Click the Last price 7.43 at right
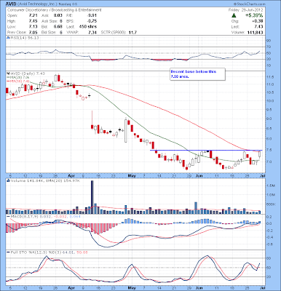Viewport: 281px width, 291px height. (x=259, y=27)
